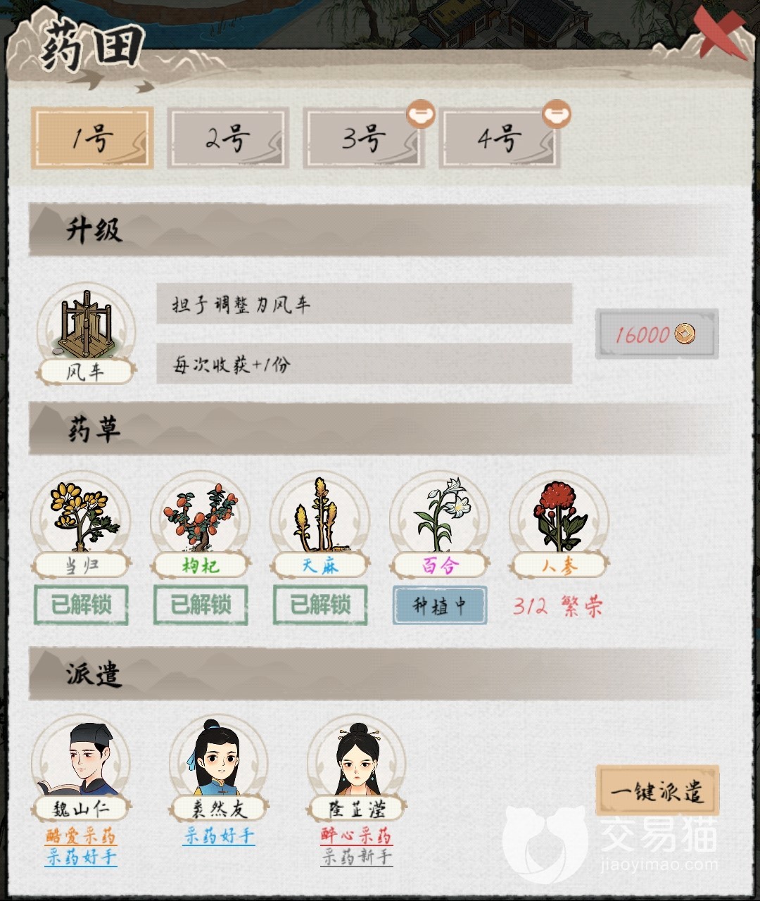Click the 种植中 status button under 百合
This screenshot has width=760, height=901.
[x=440, y=605]
